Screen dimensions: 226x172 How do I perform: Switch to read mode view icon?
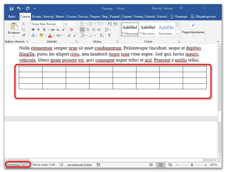pyautogui.click(x=151, y=165)
